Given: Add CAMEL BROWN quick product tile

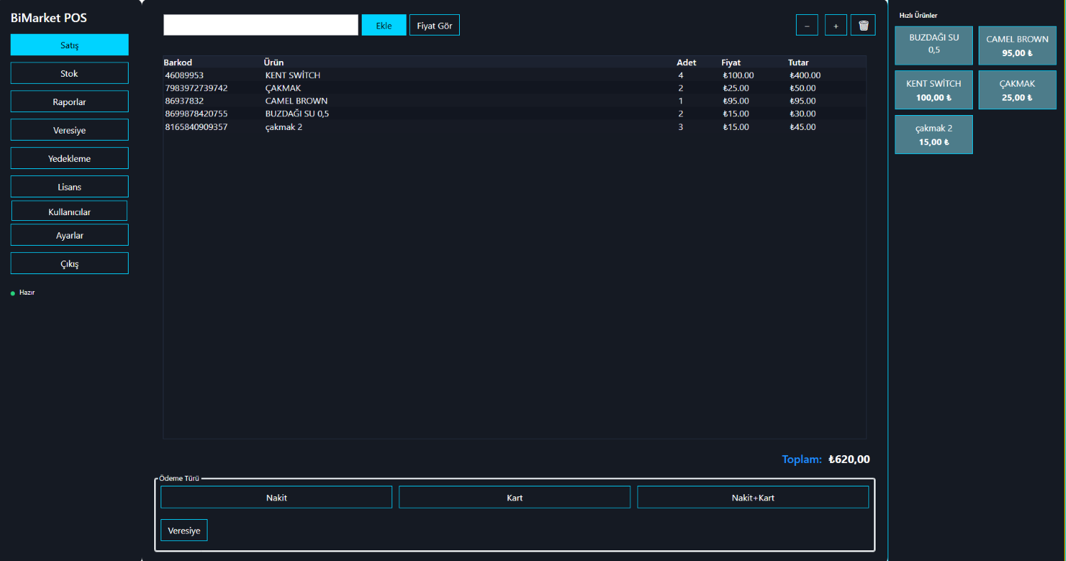Looking at the screenshot, I should pos(1017,45).
